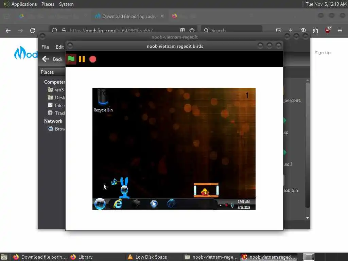Click the Modsfire logo on webpage
The width and height of the screenshot is (348, 261).
click(x=26, y=53)
